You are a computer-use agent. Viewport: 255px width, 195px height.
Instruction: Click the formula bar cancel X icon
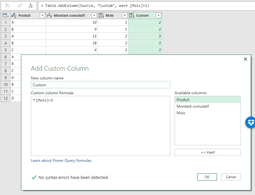pos(8,6)
